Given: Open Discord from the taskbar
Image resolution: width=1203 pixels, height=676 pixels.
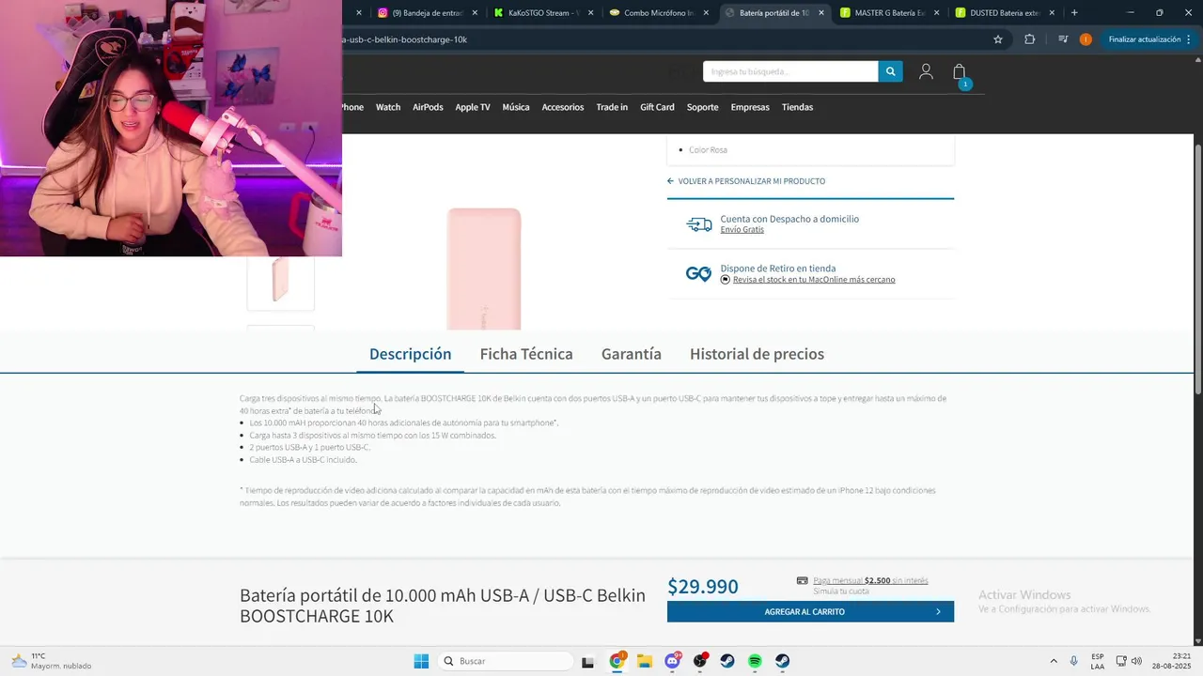Looking at the screenshot, I should point(673,661).
